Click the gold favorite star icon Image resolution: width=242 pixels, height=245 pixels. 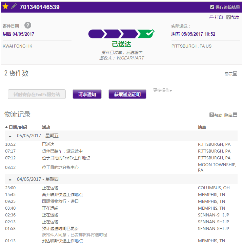click(5, 6)
